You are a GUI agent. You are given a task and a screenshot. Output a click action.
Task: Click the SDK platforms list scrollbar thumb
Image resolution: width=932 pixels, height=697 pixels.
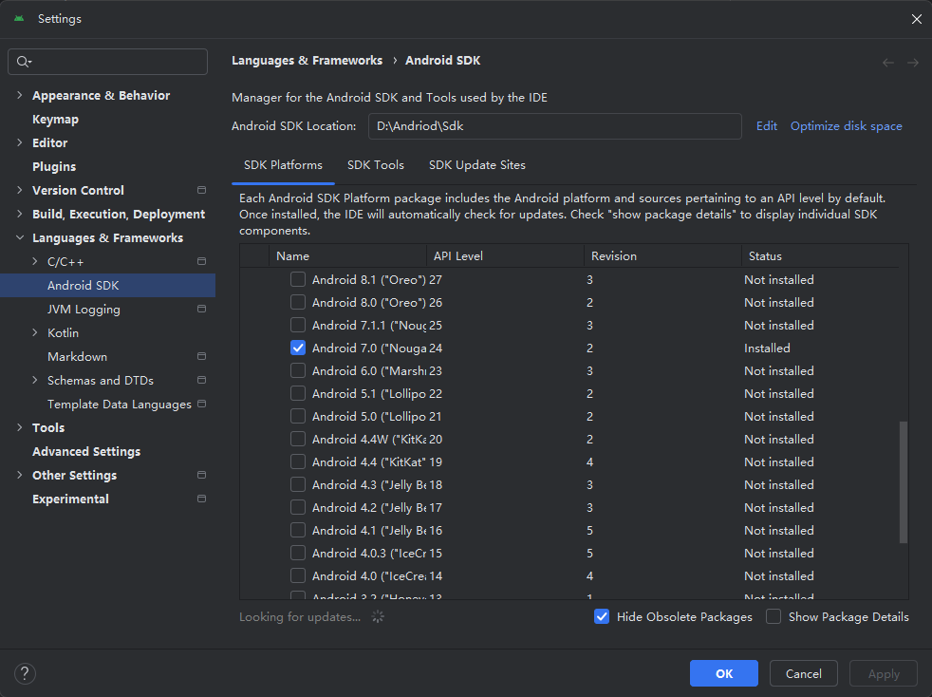pyautogui.click(x=904, y=481)
